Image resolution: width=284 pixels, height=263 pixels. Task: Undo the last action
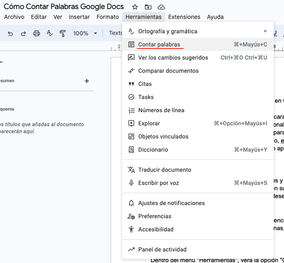click(x=10, y=33)
